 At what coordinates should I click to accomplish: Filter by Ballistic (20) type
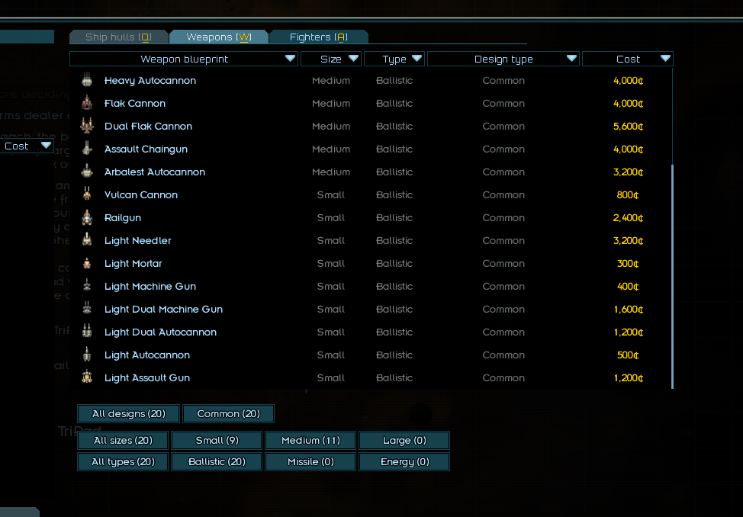217,461
